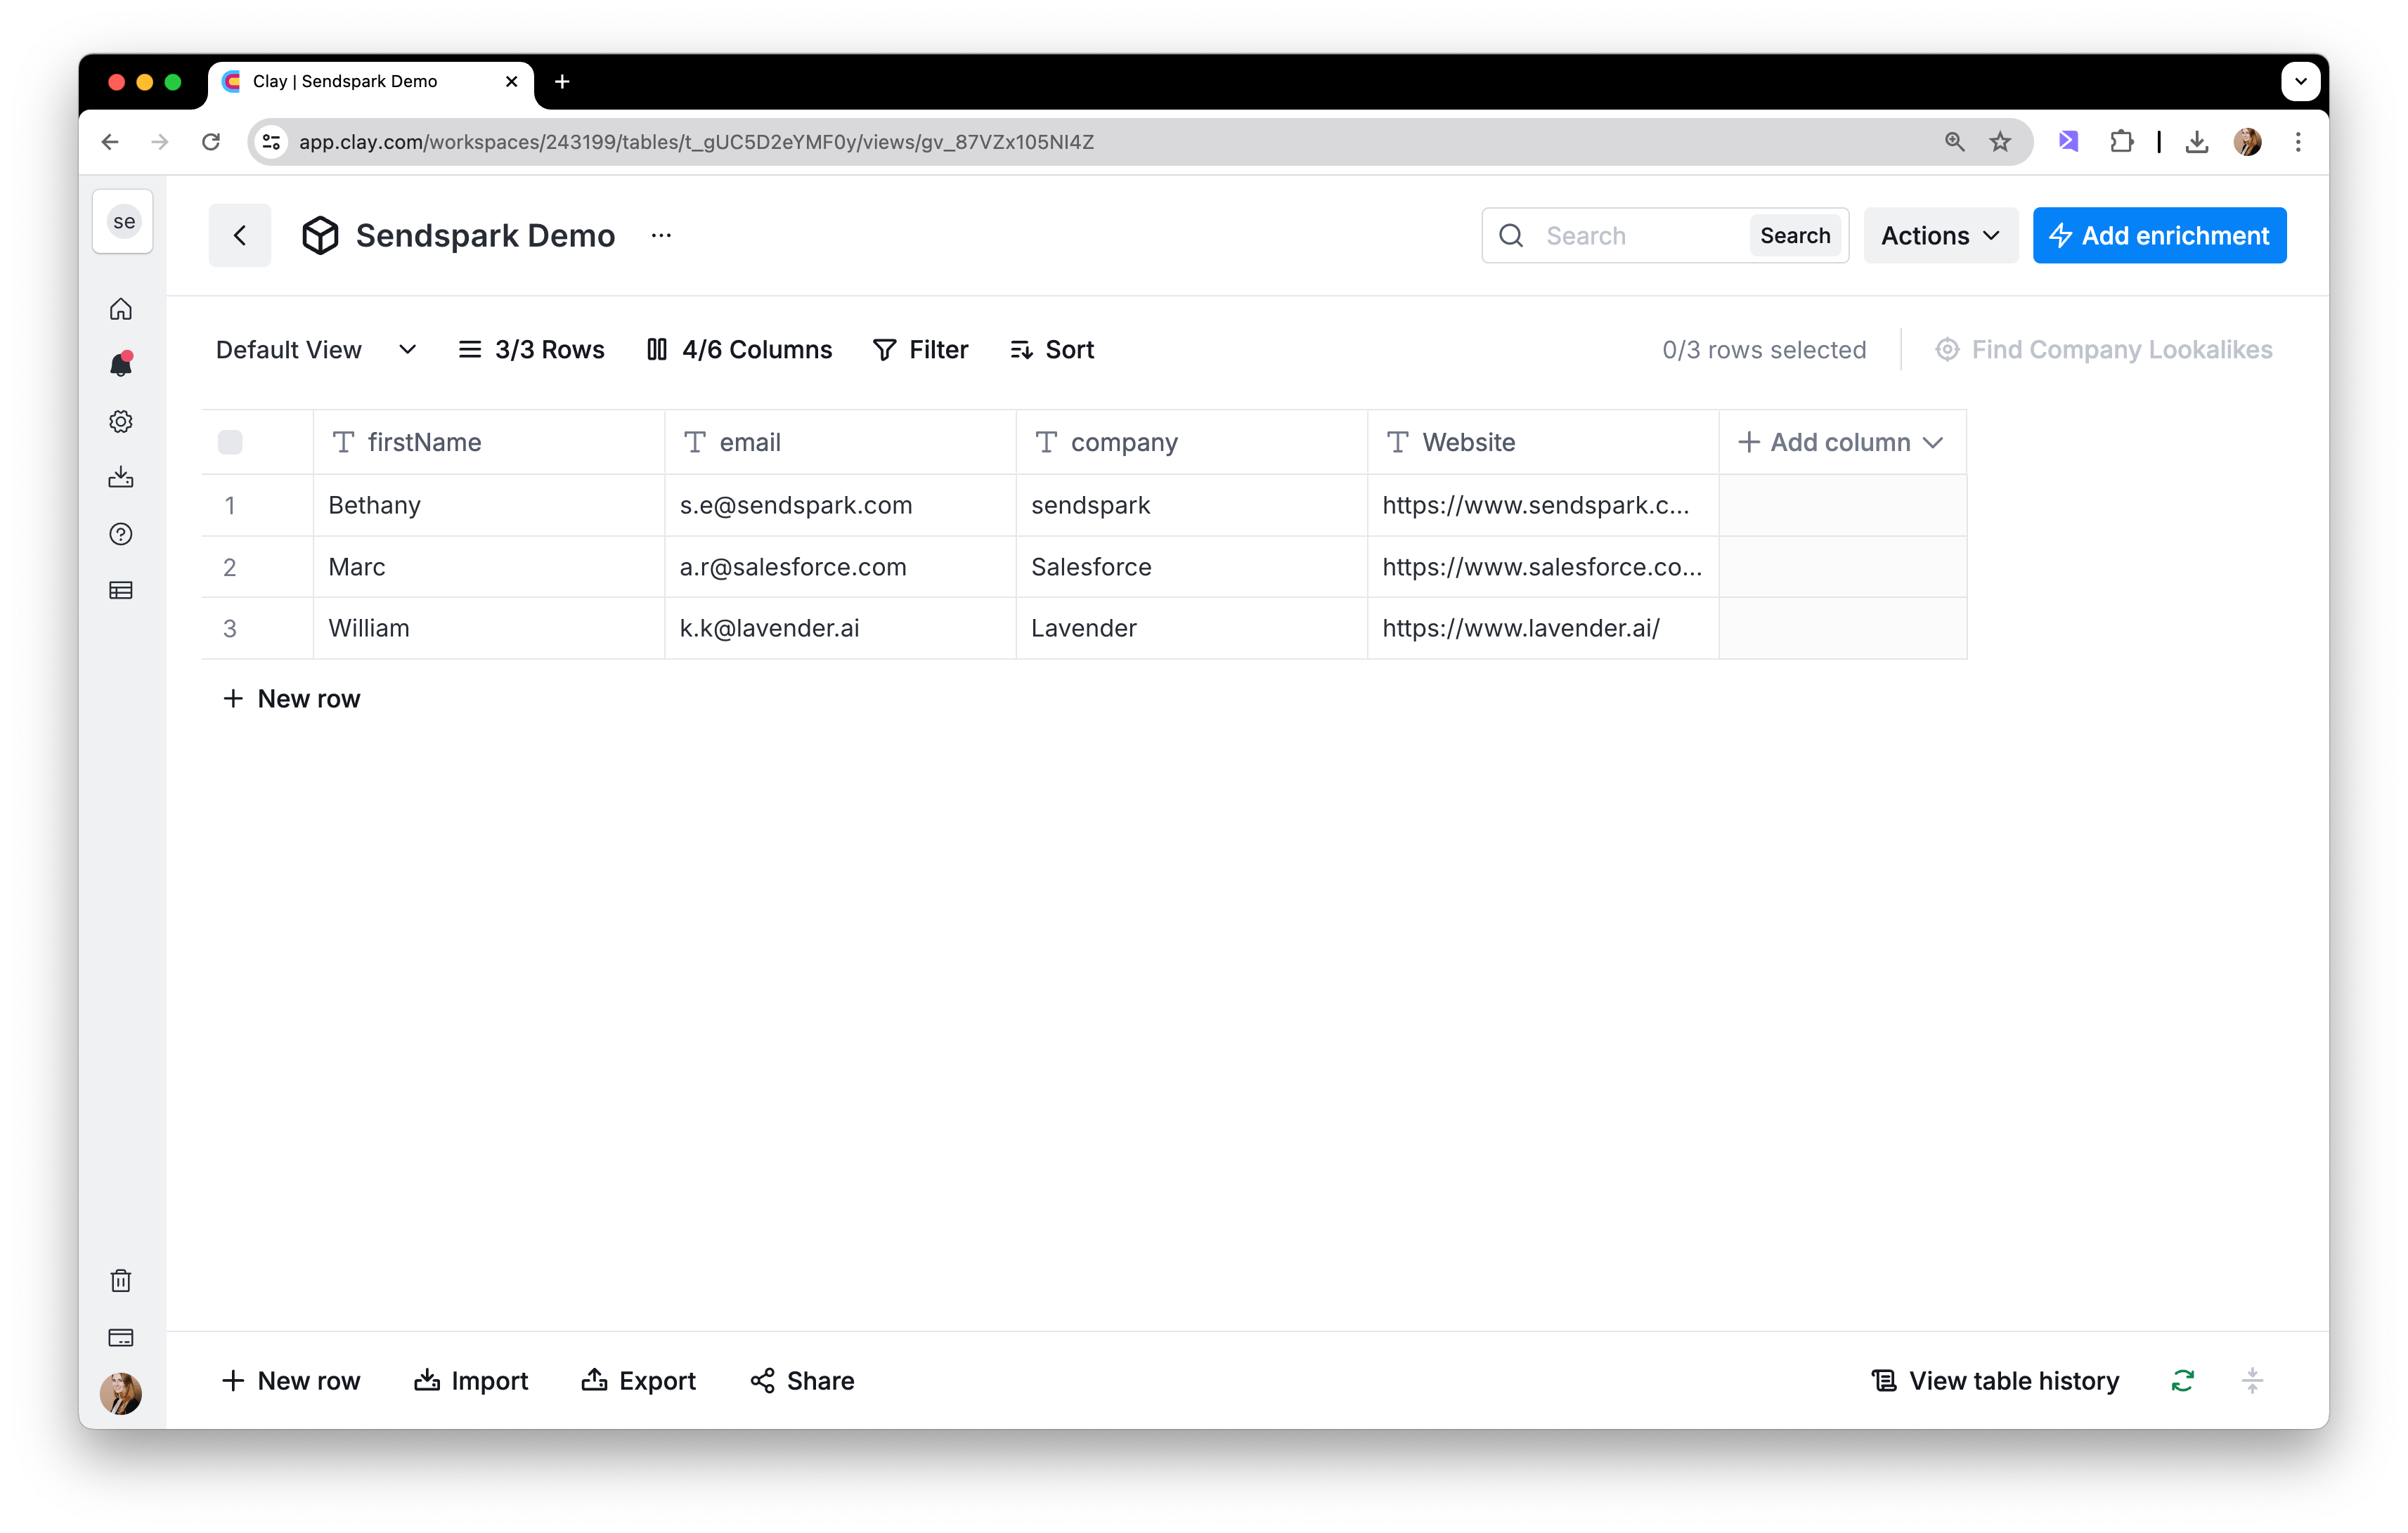Click the collapse footer icon
This screenshot has height=1533, width=2408.
click(x=2252, y=1380)
